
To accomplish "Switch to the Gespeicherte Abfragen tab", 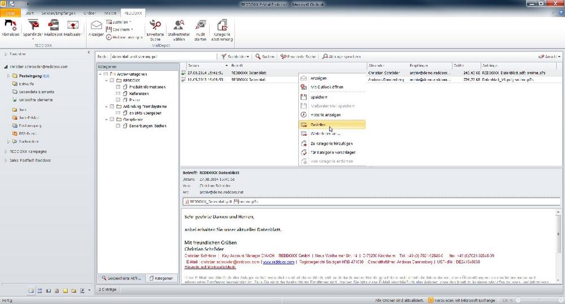I will (121, 279).
